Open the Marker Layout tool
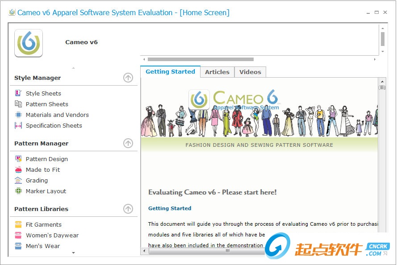This screenshot has height=265, width=397. [x=46, y=191]
